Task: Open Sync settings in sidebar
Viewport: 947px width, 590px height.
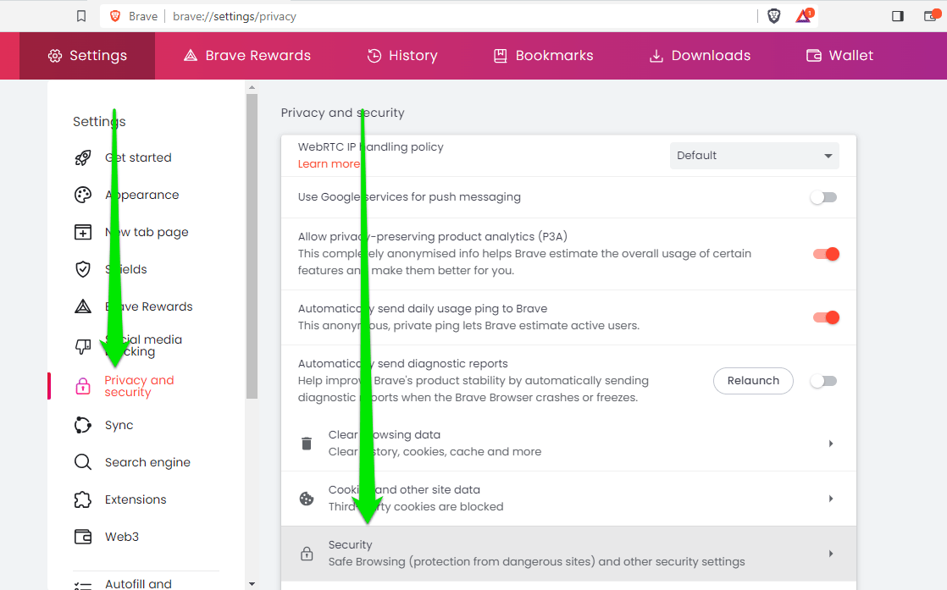Action: pyautogui.click(x=119, y=425)
